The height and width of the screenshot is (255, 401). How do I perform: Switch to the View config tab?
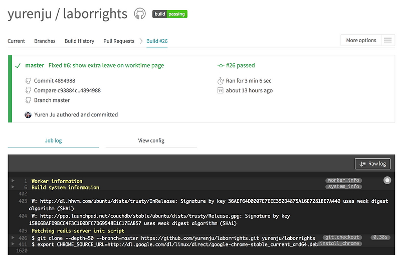(x=151, y=141)
